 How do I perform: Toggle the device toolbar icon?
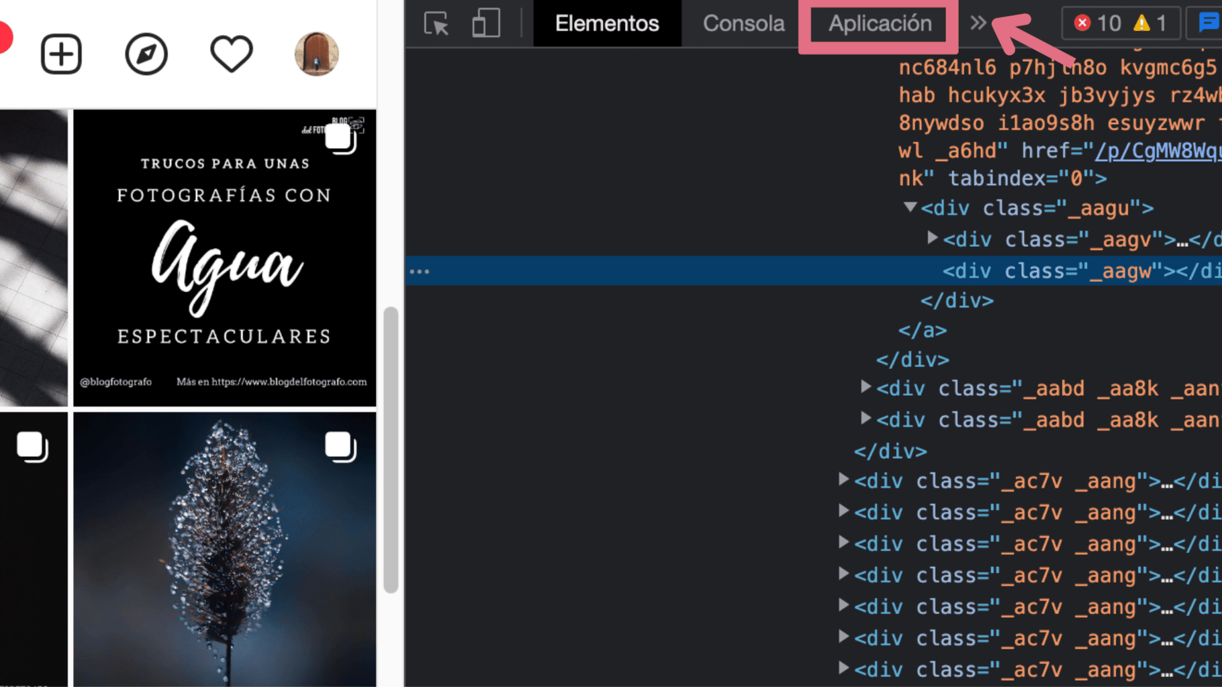pos(485,23)
